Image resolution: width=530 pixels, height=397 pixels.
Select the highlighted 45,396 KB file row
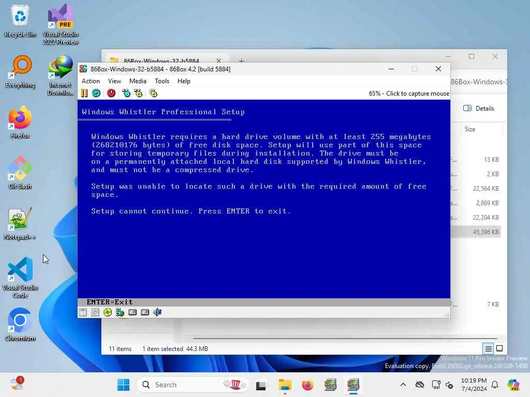(476, 232)
